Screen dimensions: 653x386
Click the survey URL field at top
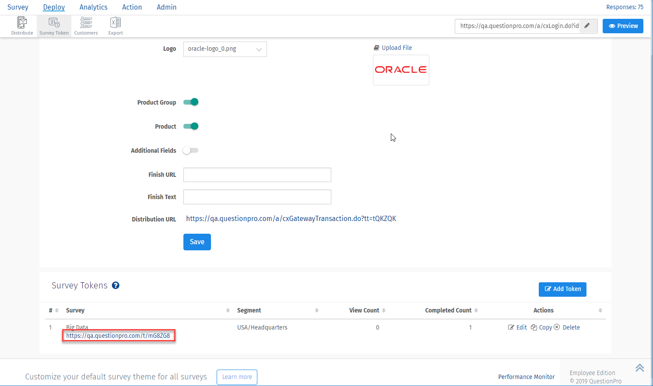click(x=518, y=26)
